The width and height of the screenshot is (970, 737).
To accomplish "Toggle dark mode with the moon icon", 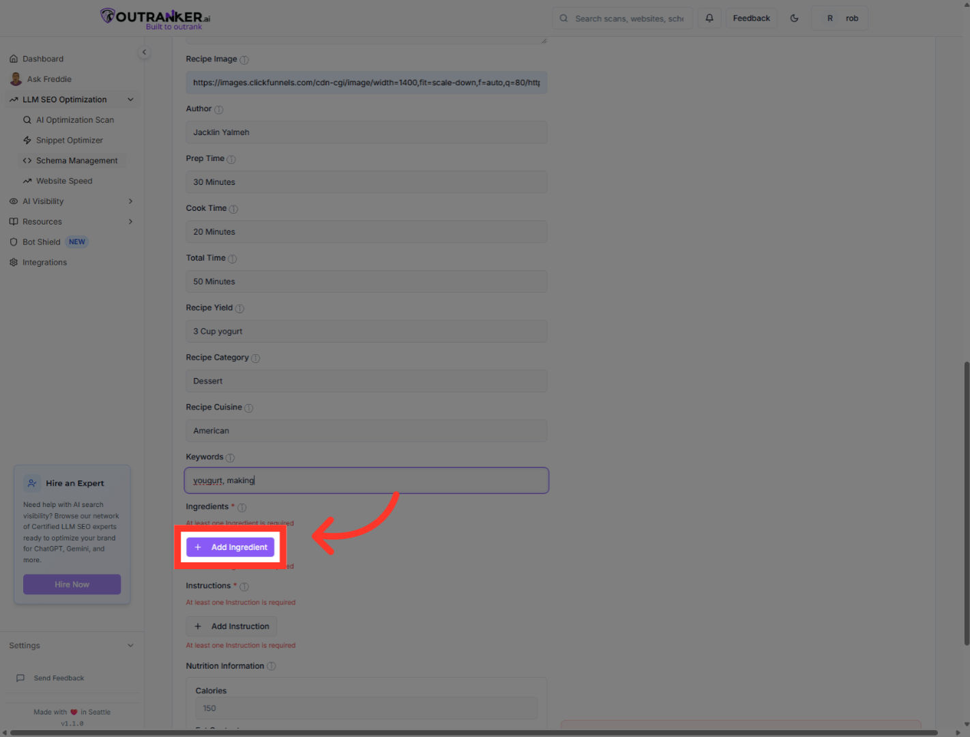I will pos(794,18).
